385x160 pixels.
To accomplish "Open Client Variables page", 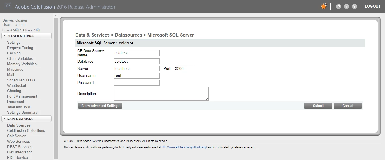I will point(20,58).
